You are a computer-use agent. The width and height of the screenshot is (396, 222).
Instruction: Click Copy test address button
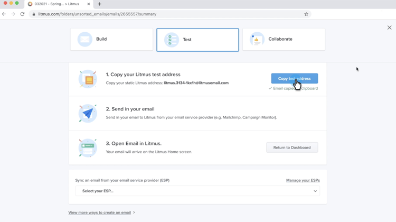(295, 78)
